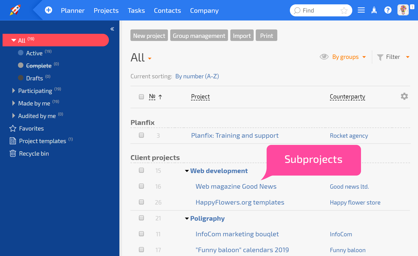Image resolution: width=418 pixels, height=256 pixels.
Task: Open the Tasks menu
Action: (x=136, y=10)
